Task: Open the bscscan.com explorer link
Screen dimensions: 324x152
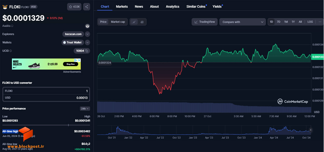Action: pos(73,34)
